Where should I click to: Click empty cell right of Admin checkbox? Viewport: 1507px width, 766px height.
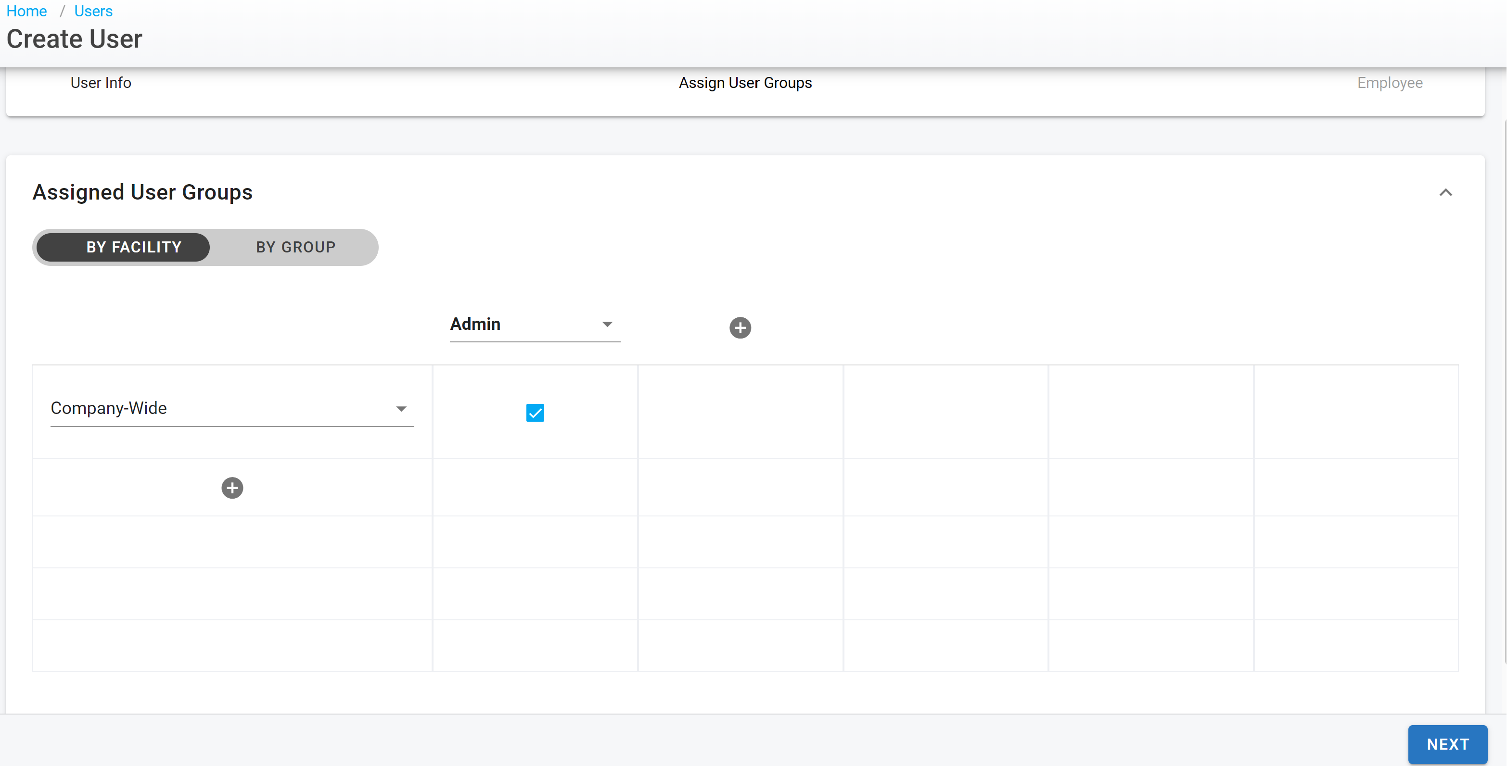point(740,412)
